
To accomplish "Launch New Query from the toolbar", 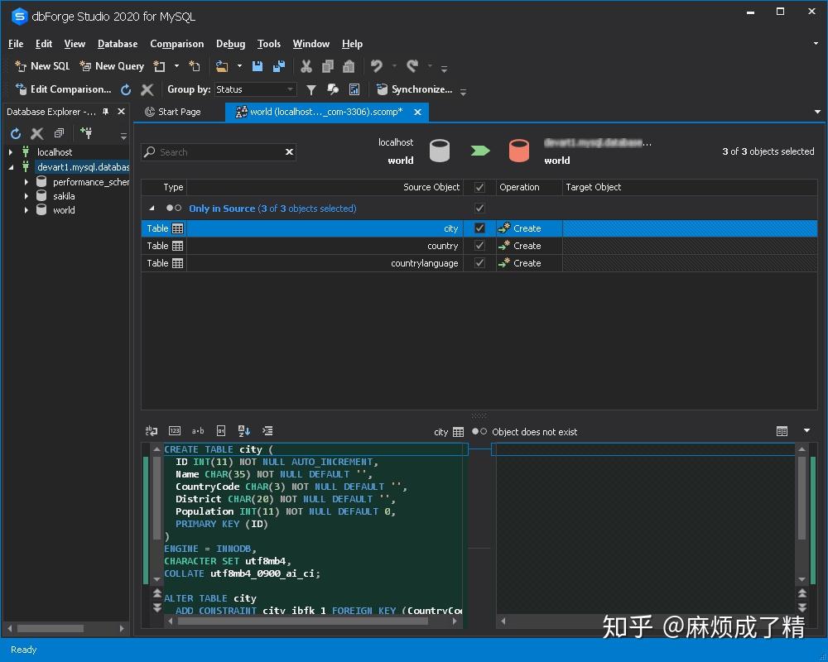I will [111, 65].
